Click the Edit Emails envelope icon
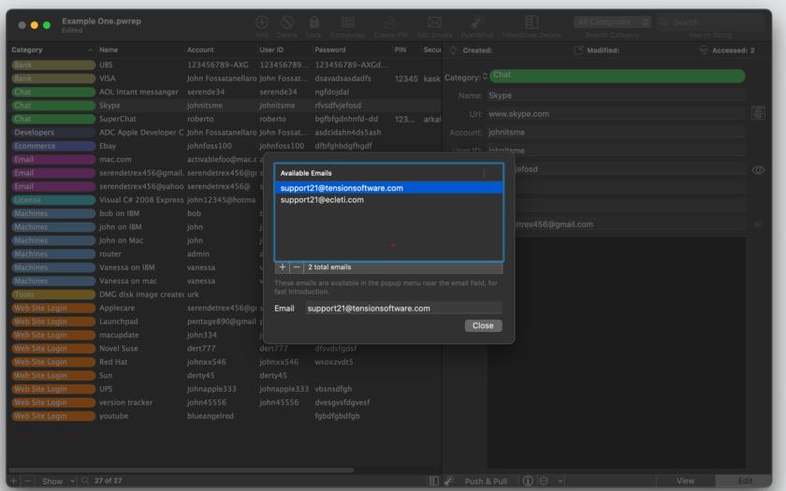The height and width of the screenshot is (491, 786). (434, 22)
